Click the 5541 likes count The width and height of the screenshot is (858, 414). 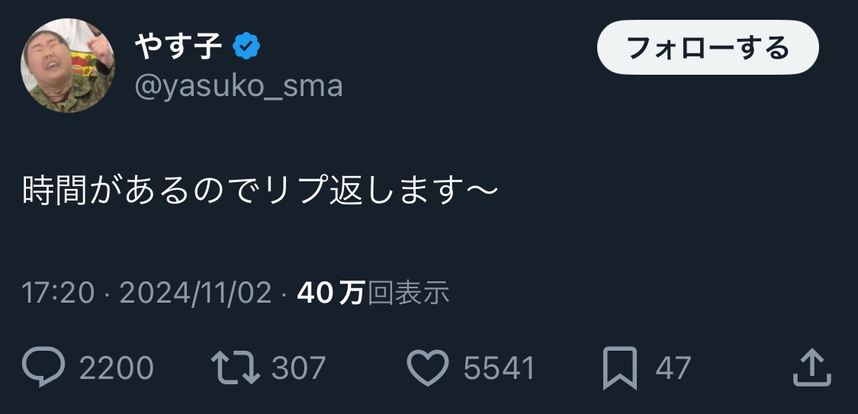pos(499,367)
